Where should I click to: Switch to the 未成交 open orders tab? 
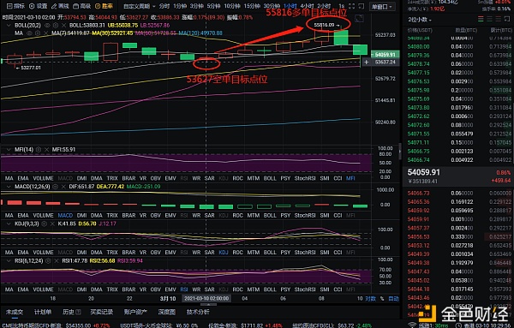point(14,312)
